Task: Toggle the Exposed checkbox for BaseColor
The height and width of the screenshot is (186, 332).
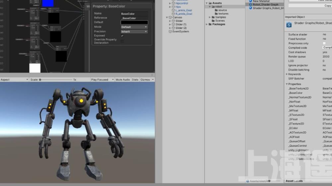Action: point(122,36)
